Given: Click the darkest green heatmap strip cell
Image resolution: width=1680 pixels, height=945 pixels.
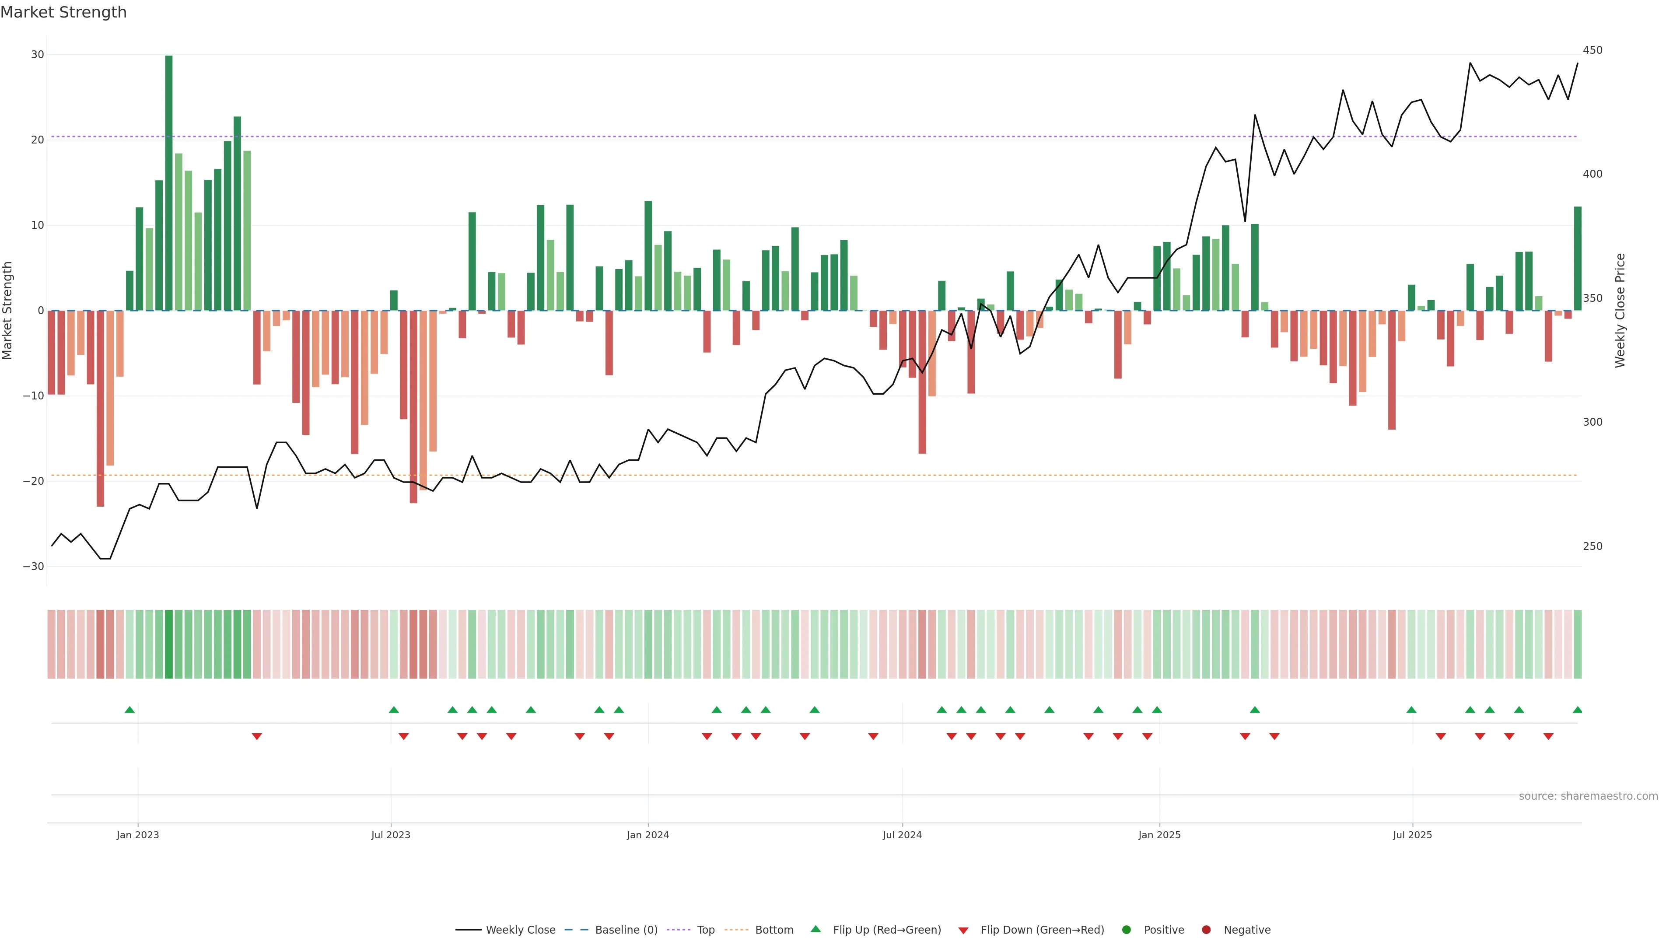Looking at the screenshot, I should pyautogui.click(x=169, y=644).
